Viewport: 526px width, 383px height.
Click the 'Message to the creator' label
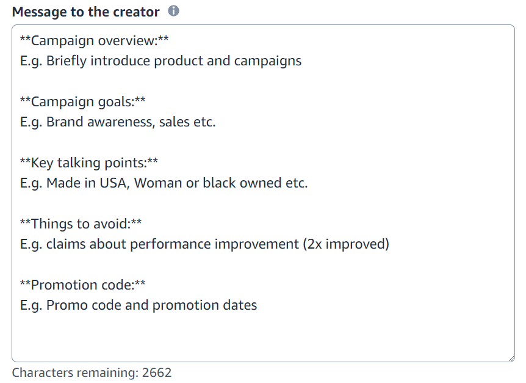[x=85, y=12]
